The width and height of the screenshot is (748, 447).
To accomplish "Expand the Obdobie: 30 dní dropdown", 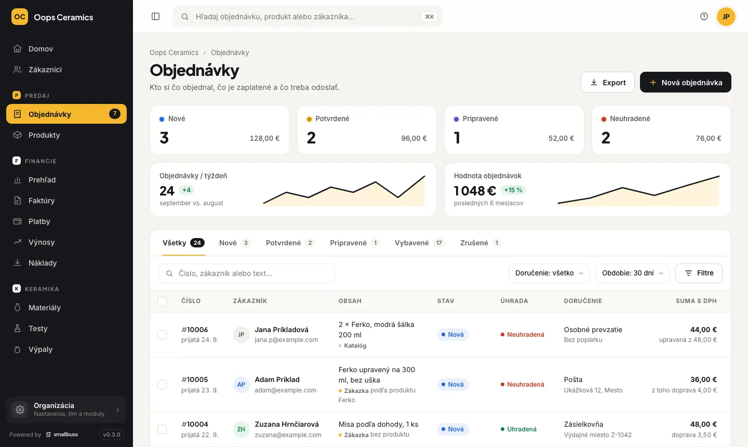I will 633,273.
